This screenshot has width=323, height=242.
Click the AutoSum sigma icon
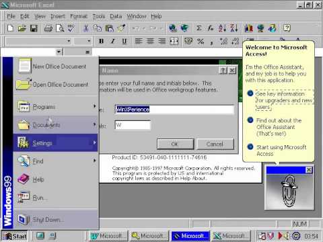click(x=199, y=28)
